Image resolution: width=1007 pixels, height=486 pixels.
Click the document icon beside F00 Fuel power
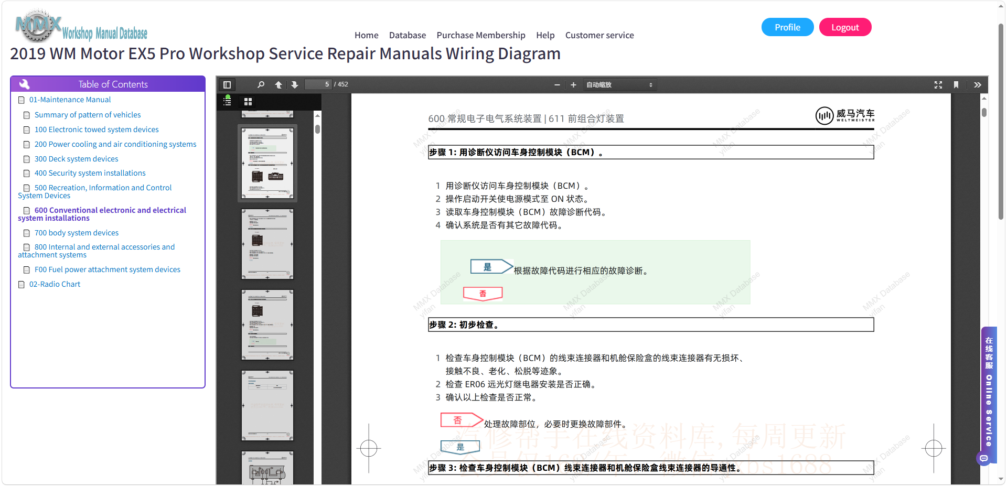[27, 270]
